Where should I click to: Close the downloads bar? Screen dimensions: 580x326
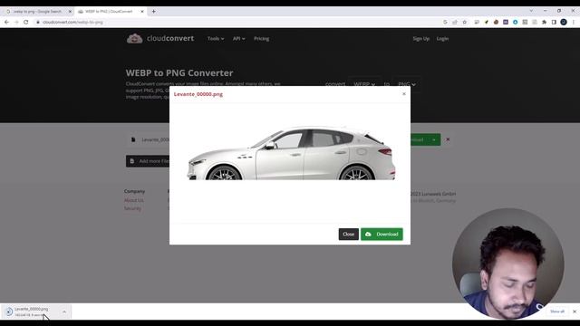(x=574, y=312)
